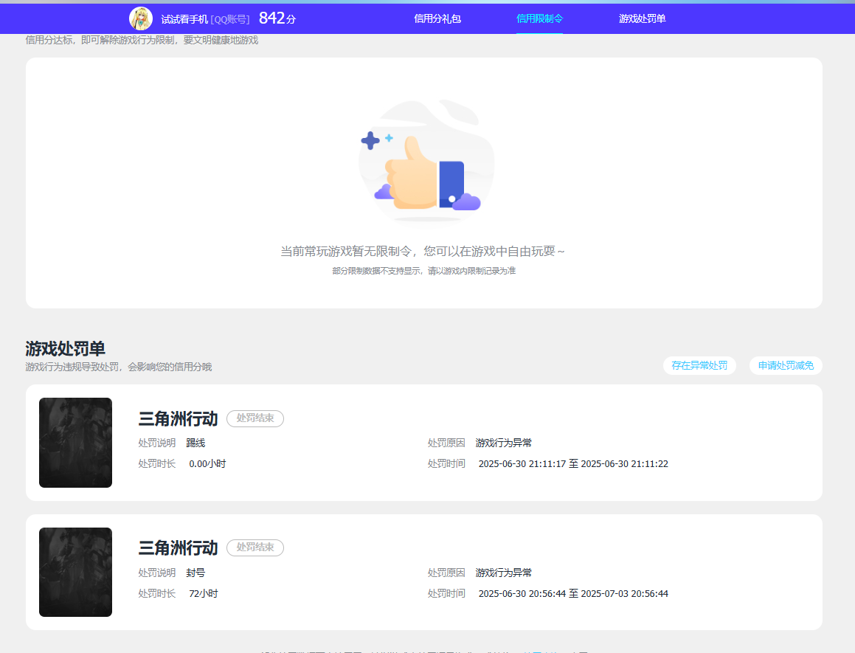855x653 pixels.
Task: Click the username 试试看手机 in the header
Action: tap(184, 20)
